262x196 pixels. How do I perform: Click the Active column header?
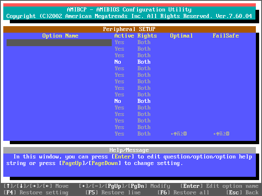coord(124,36)
